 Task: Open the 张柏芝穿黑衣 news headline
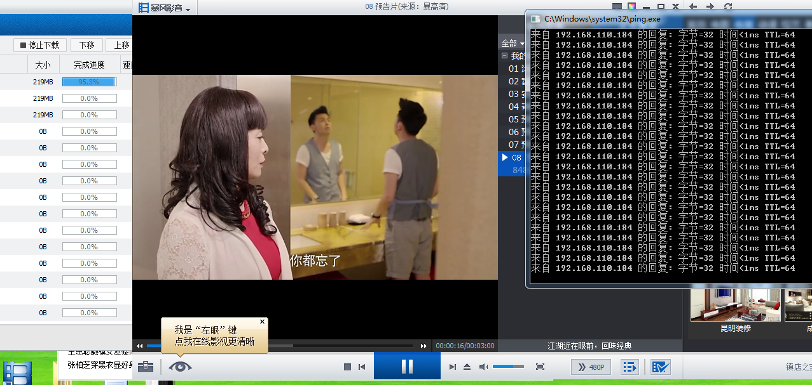(x=99, y=365)
